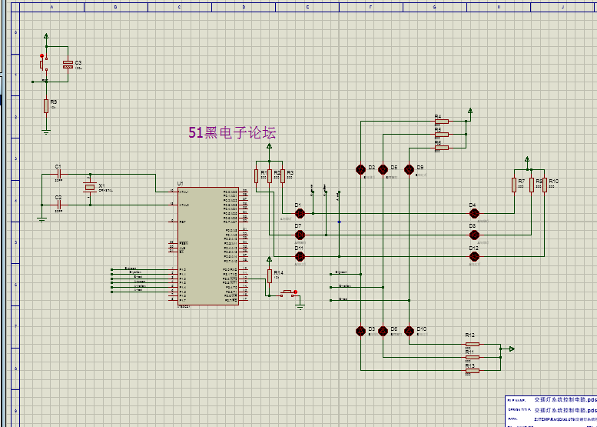This screenshot has height=427, width=597.
Task: Select resistor R3
Action: (283, 176)
